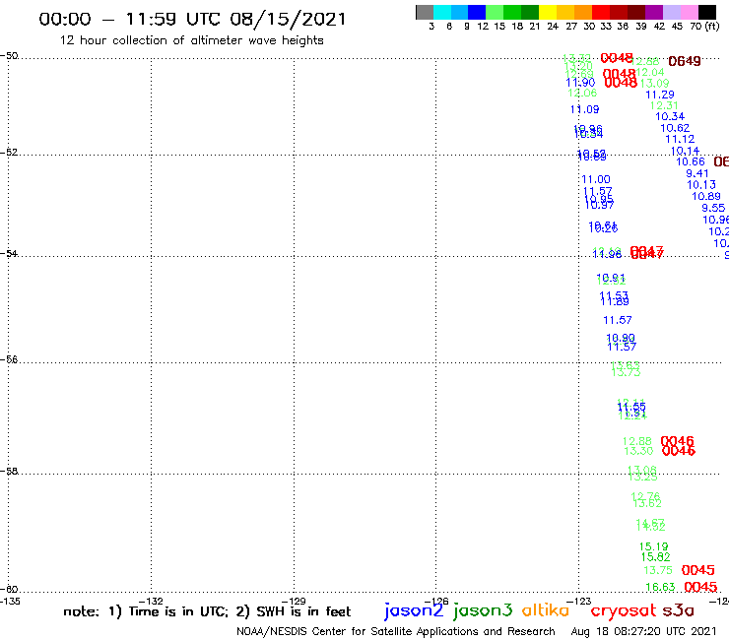Image resolution: width=729 pixels, height=640 pixels.
Task: Click the '-58' latitude axis label
Action: (9, 471)
